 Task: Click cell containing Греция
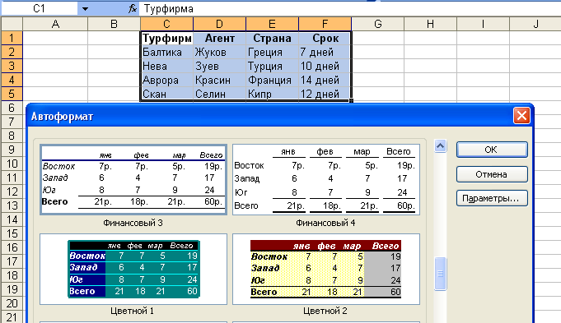point(272,52)
